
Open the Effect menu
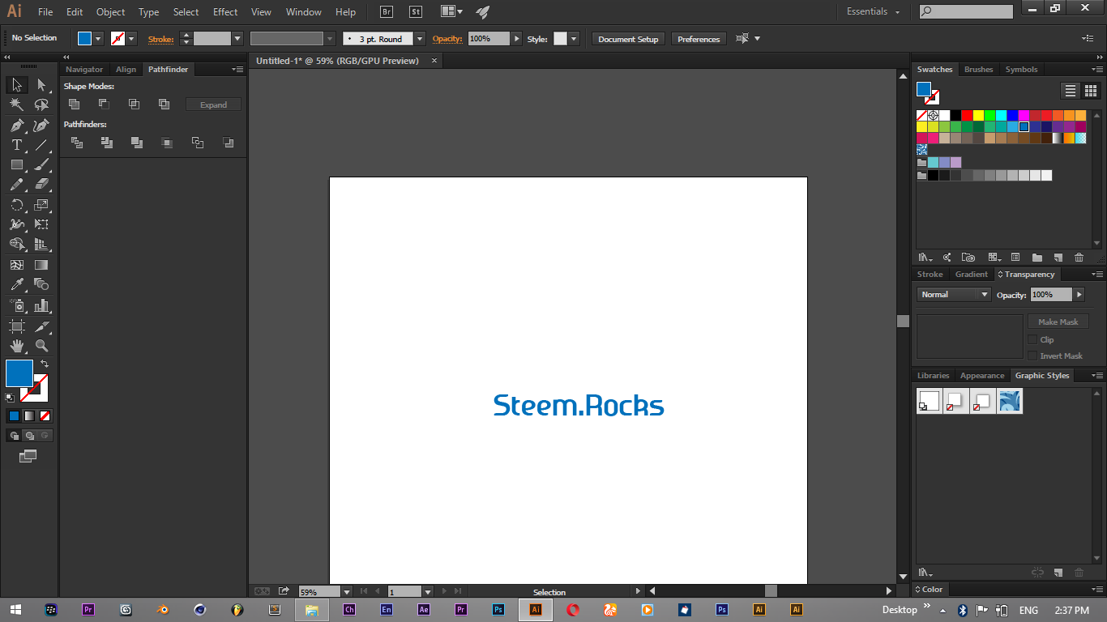225,12
